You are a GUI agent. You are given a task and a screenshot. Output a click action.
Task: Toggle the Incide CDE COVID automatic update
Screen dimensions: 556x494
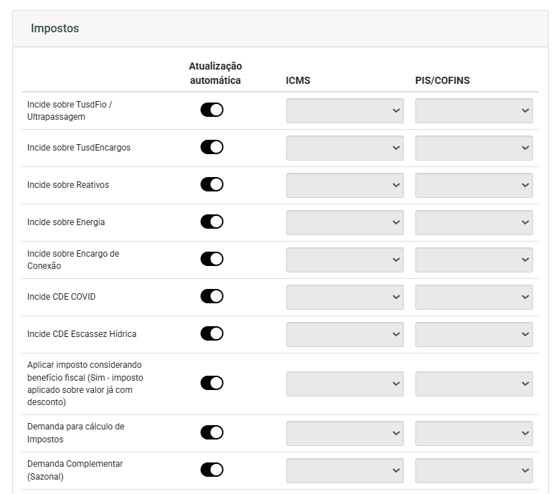click(x=212, y=296)
